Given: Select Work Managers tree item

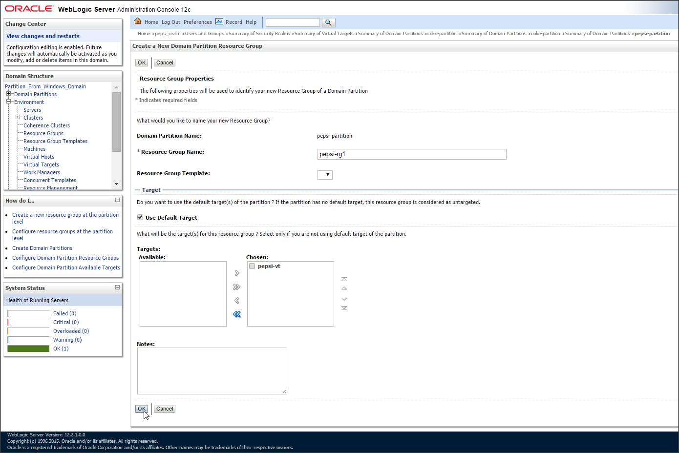Looking at the screenshot, I should [x=42, y=172].
